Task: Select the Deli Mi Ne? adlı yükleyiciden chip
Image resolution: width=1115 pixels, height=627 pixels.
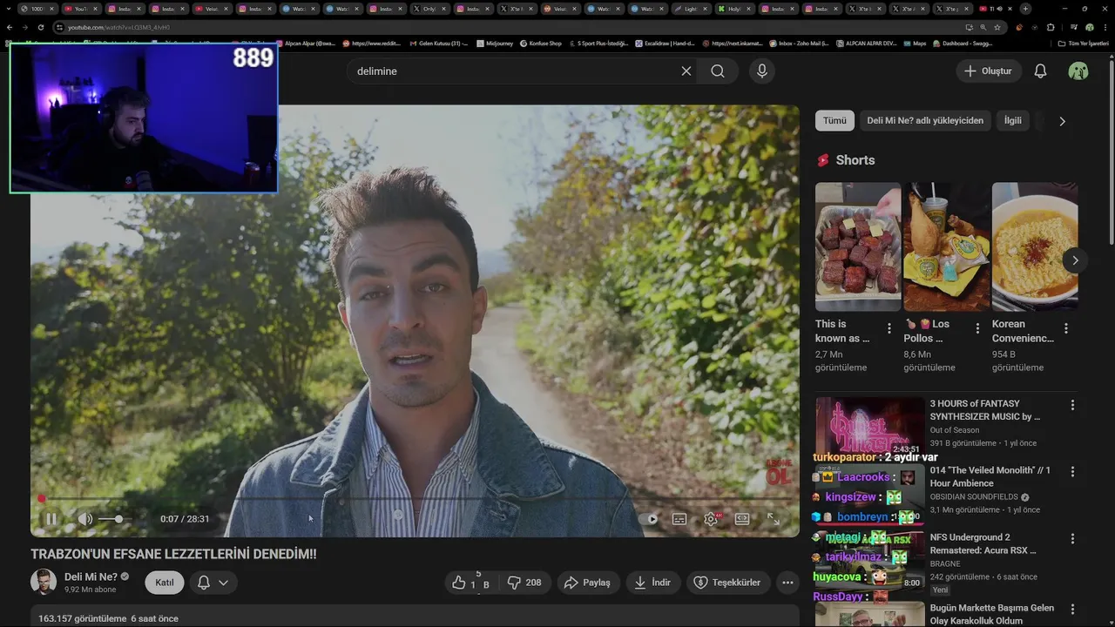Action: tap(925, 121)
